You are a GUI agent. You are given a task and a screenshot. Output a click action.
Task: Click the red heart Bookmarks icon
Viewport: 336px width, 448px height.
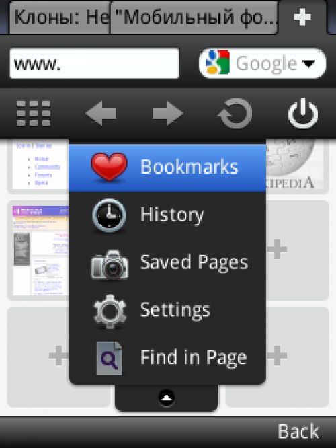tap(109, 167)
